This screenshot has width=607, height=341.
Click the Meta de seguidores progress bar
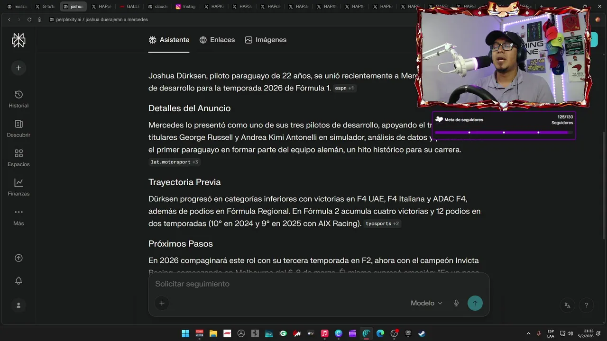(x=504, y=133)
